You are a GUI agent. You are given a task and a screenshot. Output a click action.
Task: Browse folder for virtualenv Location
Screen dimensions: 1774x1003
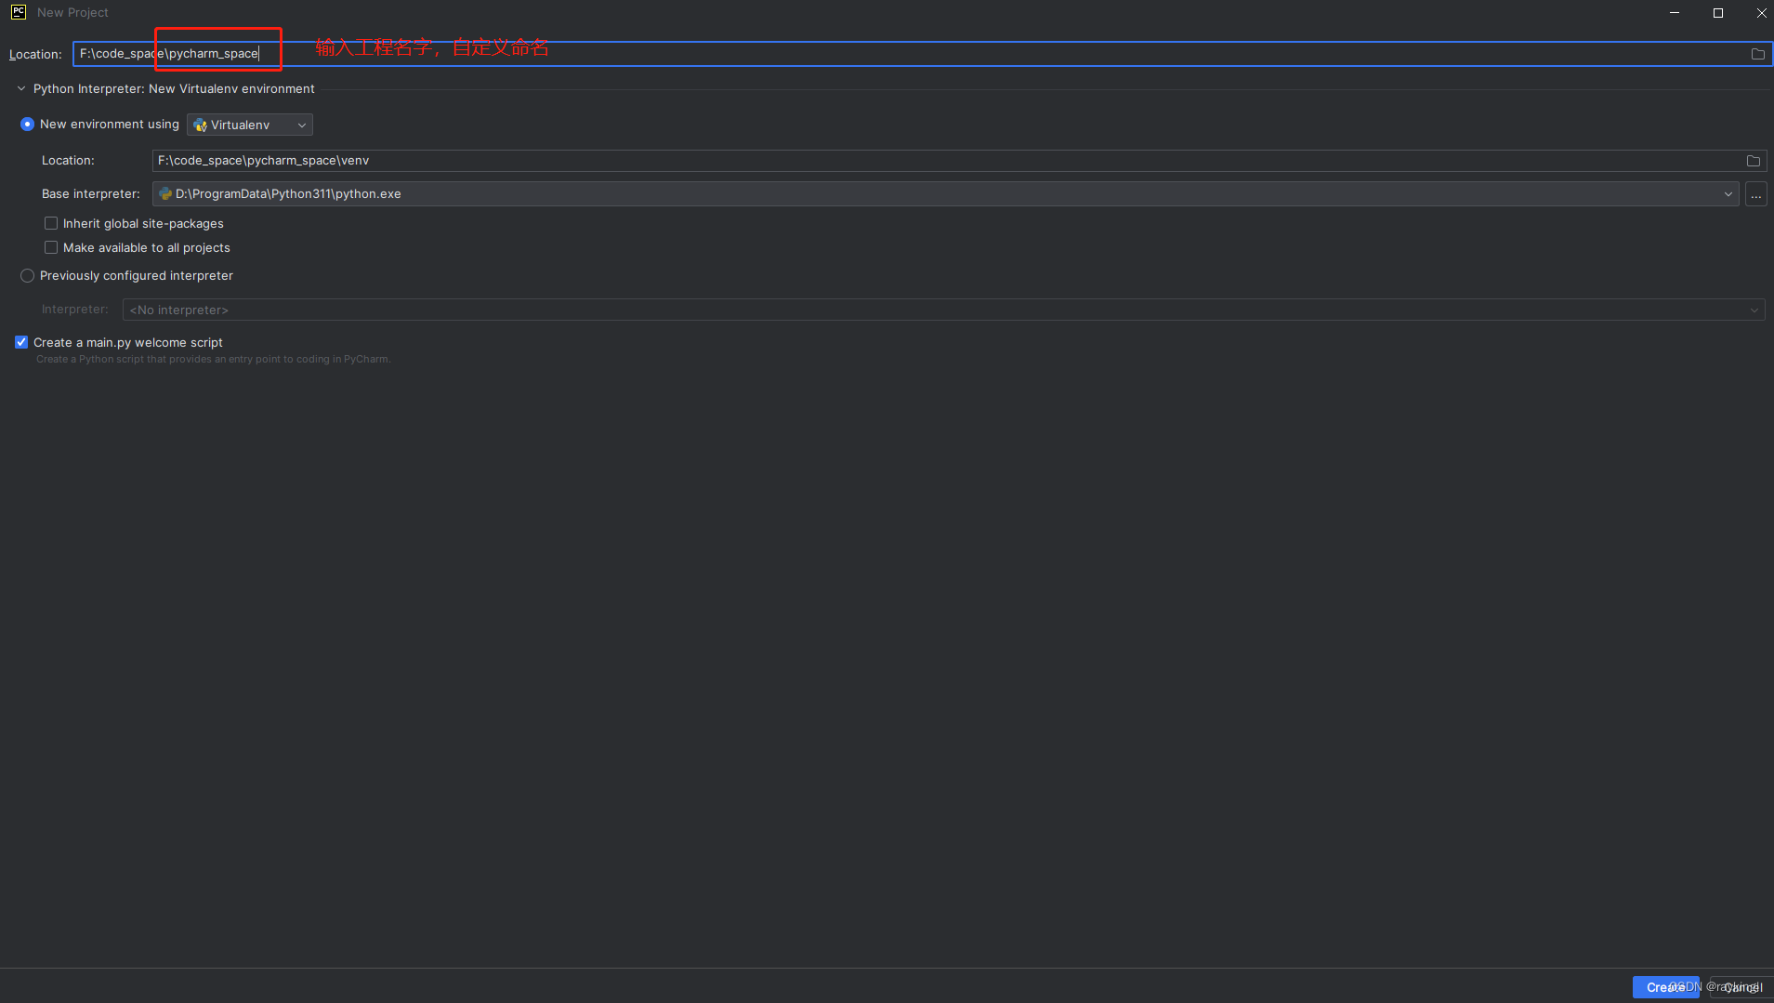tap(1753, 161)
